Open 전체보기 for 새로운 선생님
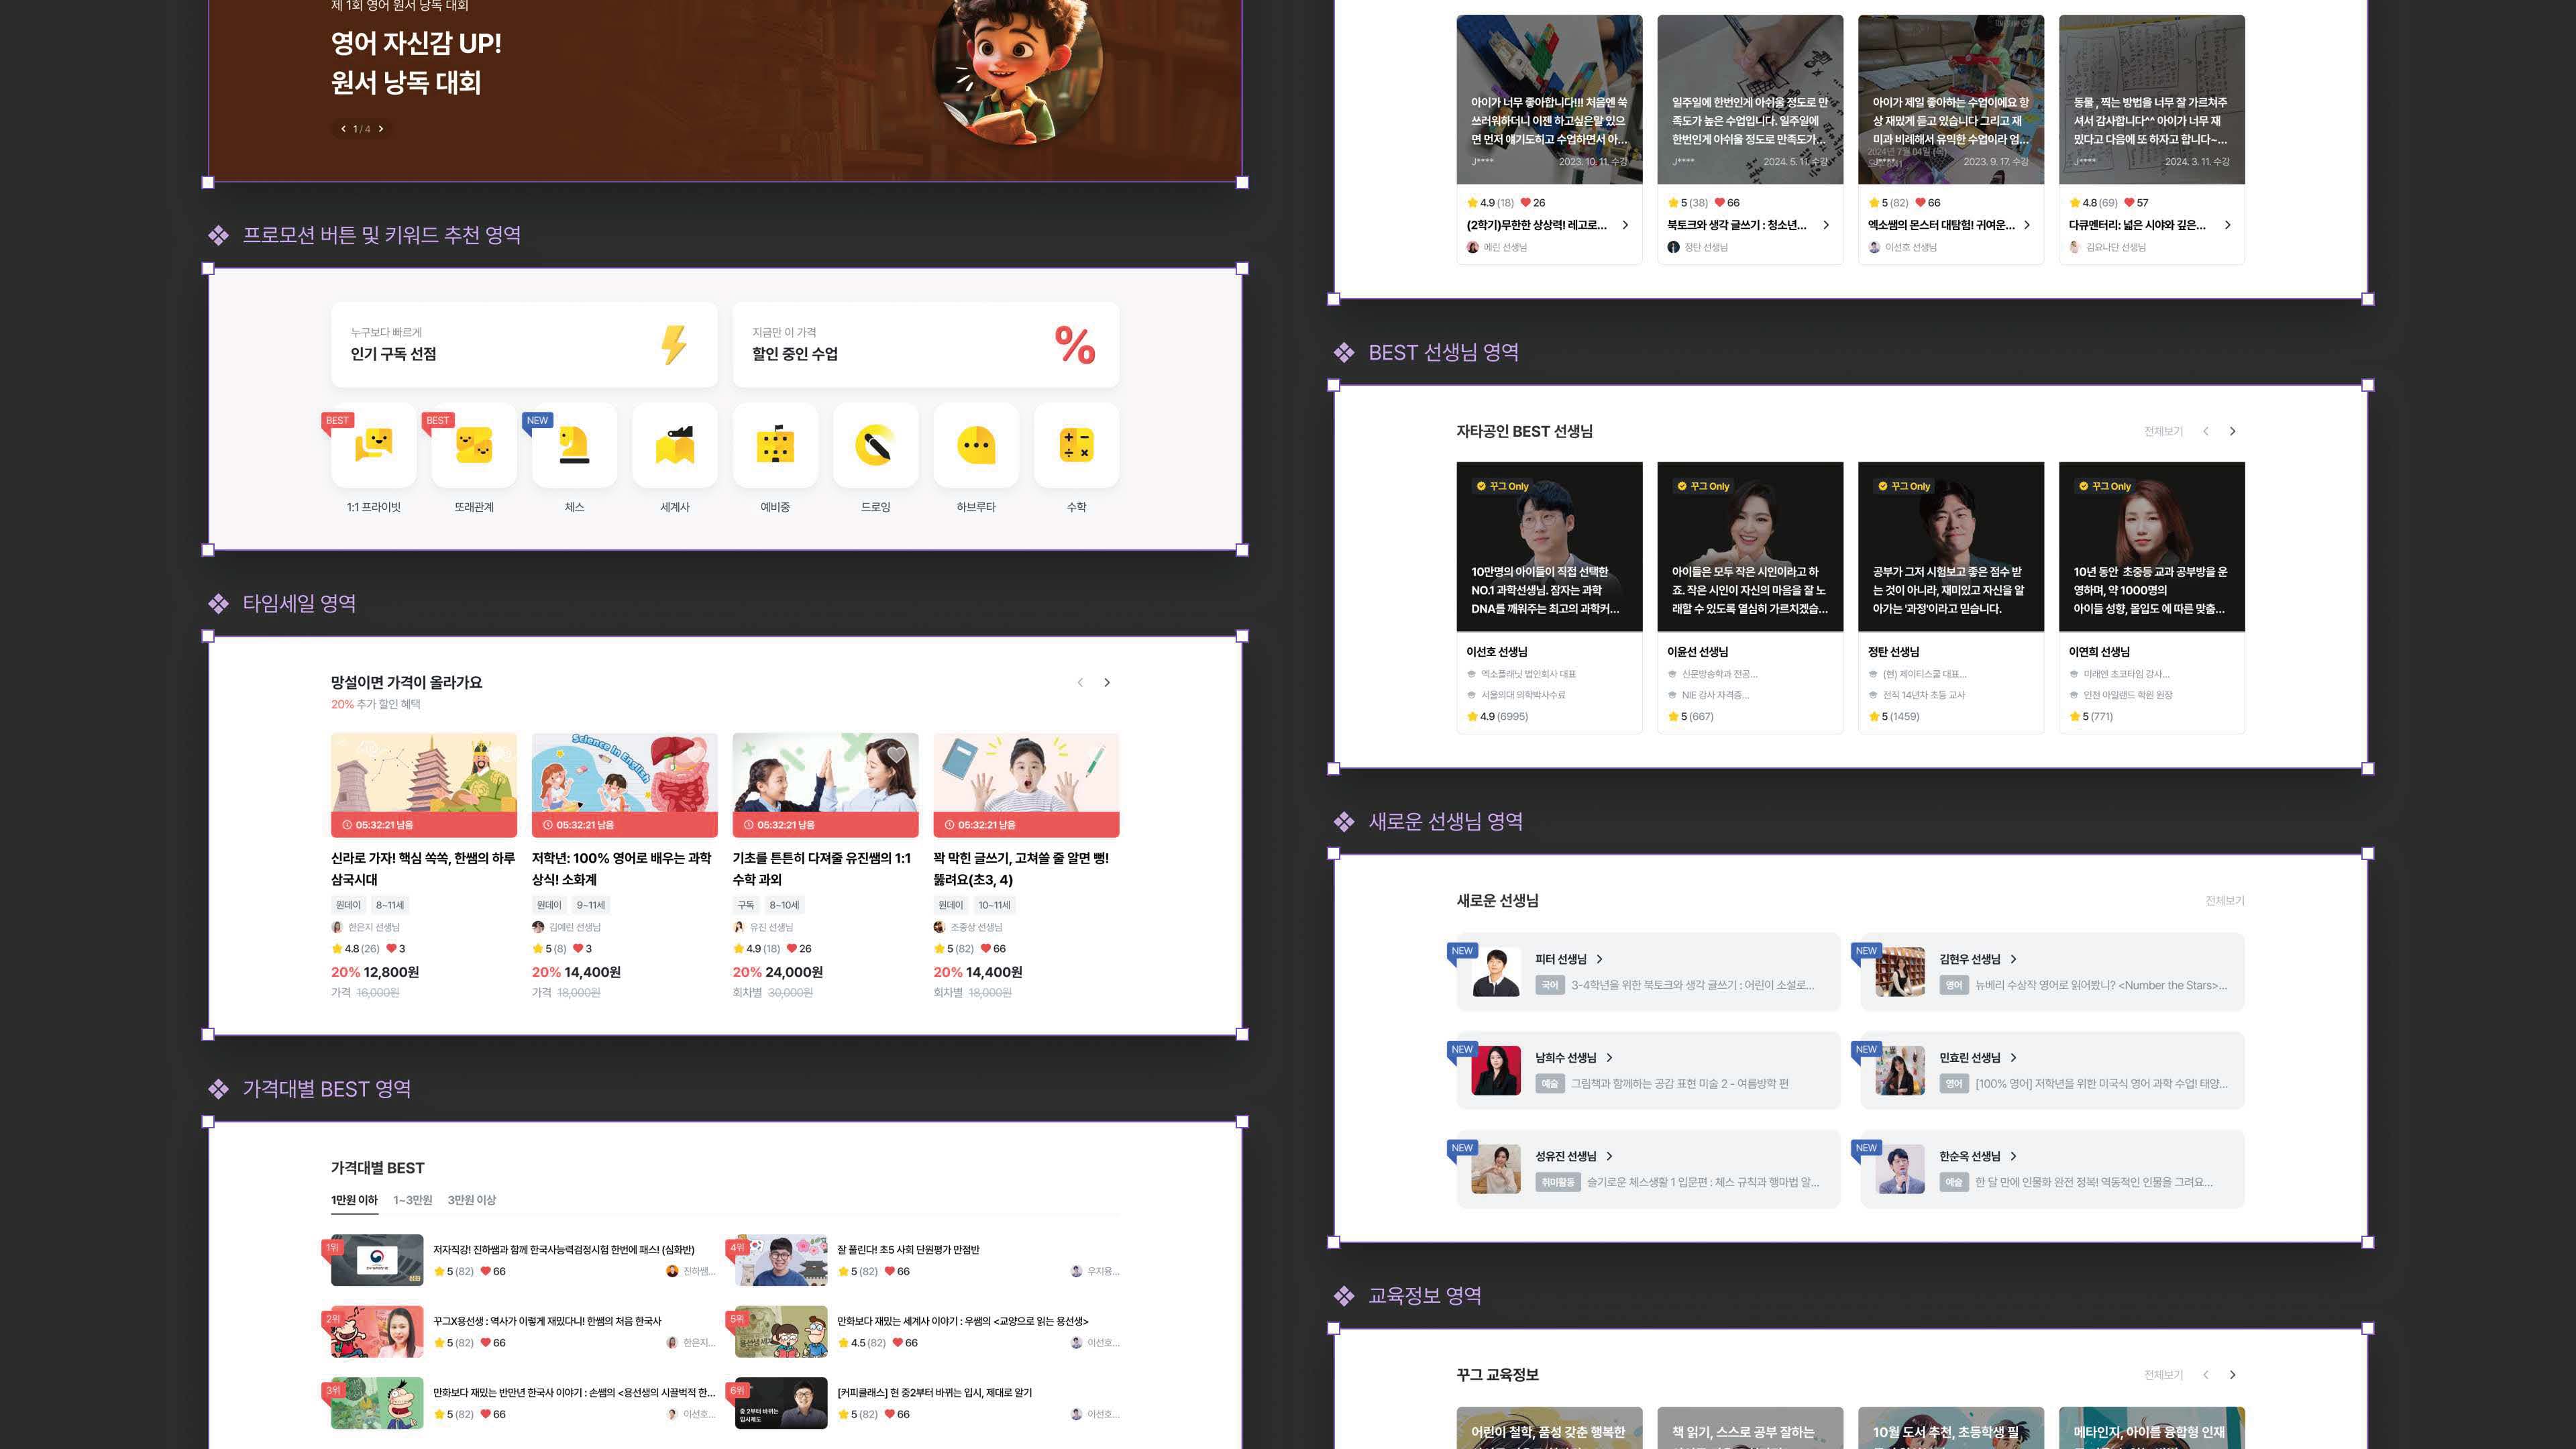The image size is (2576, 1449). point(2225,901)
